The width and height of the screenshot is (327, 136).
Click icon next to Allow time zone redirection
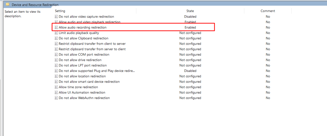56,87
